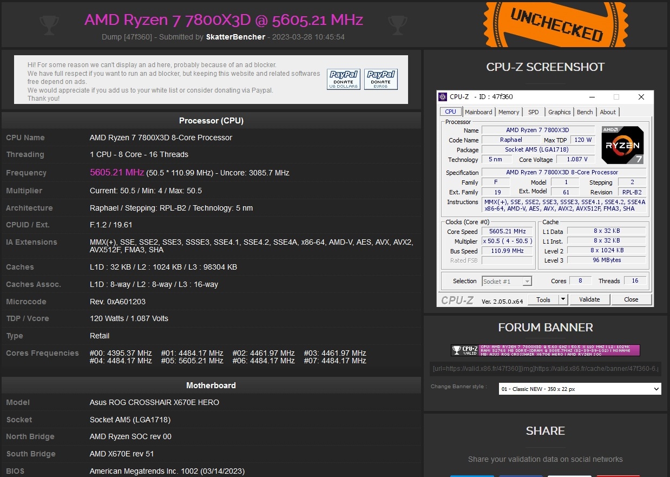The image size is (670, 477).
Task: Expand the arrow next to the Tools button
Action: (563, 299)
